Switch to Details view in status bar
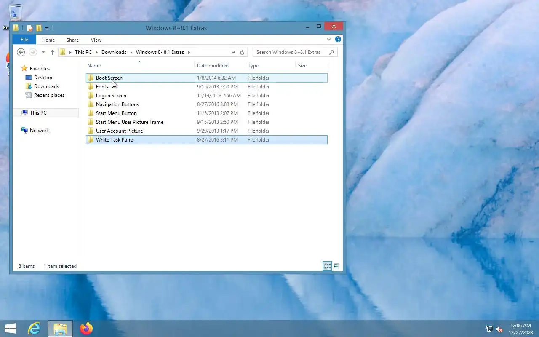This screenshot has height=337, width=539. tap(327, 266)
